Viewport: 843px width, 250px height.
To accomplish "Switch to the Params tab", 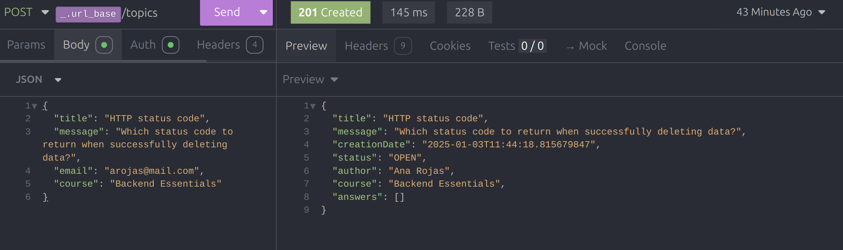I will 26,45.
